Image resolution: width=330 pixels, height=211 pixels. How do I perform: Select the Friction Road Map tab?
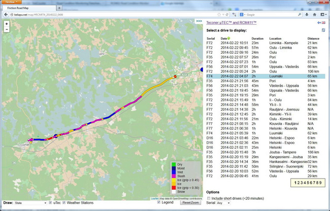click(29, 8)
